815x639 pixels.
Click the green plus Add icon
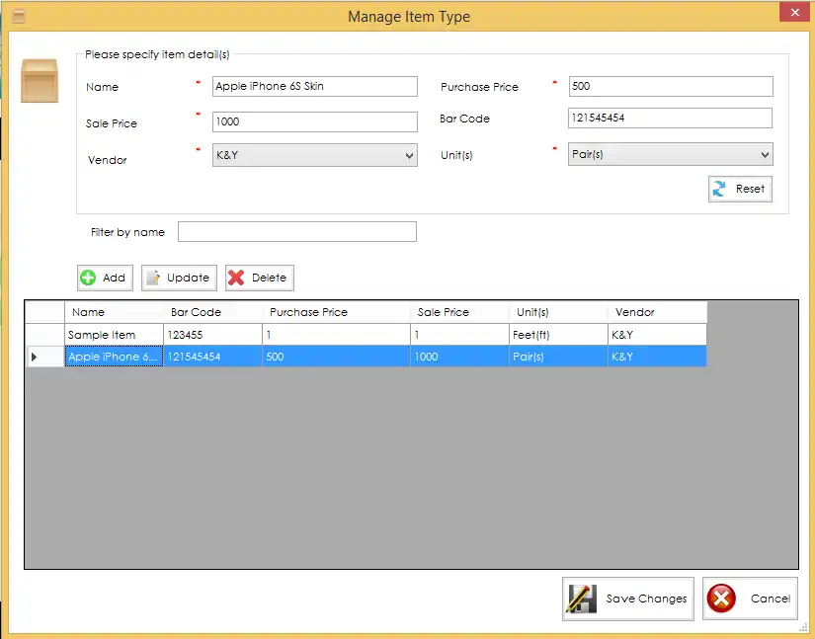pyautogui.click(x=88, y=278)
